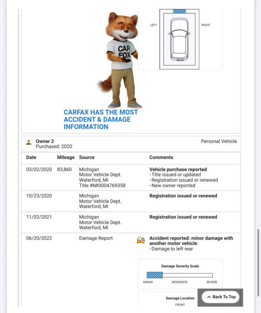This screenshot has width=261, height=313.
Task: Click the Owner 2 person icon
Action: (x=29, y=142)
